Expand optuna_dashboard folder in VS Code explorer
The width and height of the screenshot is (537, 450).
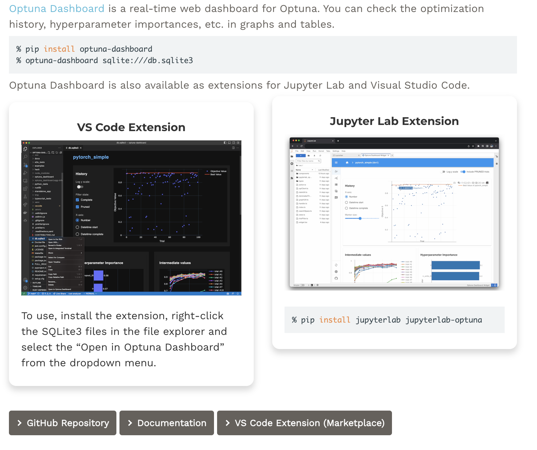[x=43, y=177]
